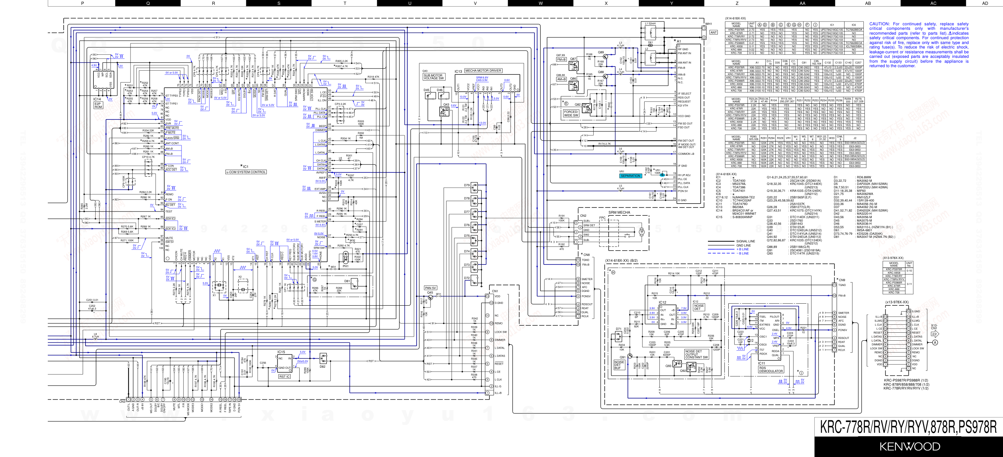Click the (X14-618X-XX) (B/2) board label
This screenshot has width=1003, height=457.
point(621,260)
